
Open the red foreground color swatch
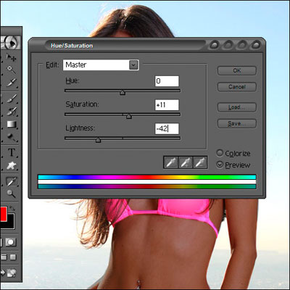pos(4,214)
